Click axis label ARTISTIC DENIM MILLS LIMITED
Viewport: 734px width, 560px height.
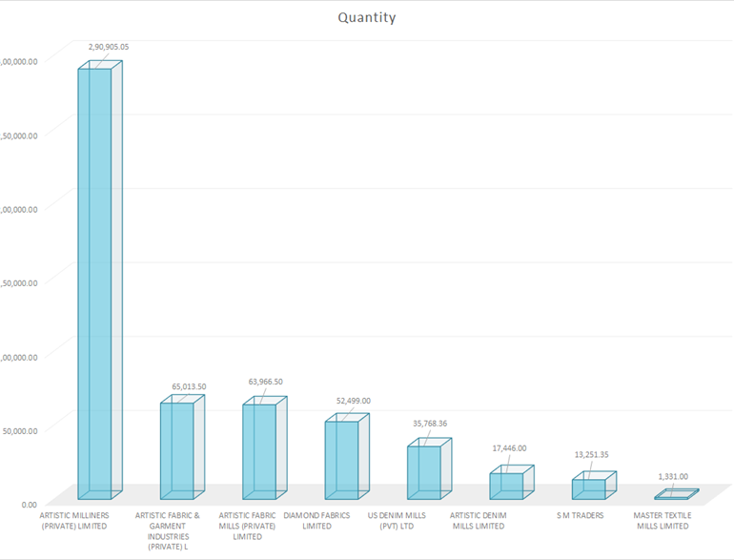(479, 521)
